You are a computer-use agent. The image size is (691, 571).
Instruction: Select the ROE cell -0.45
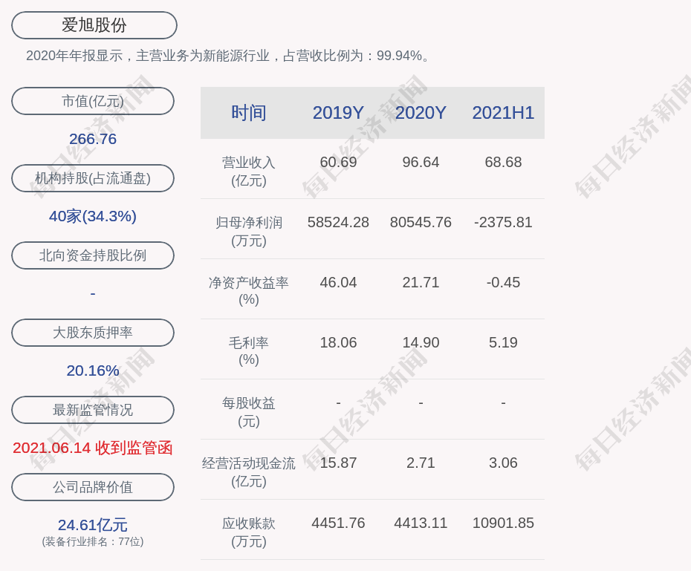click(x=503, y=282)
